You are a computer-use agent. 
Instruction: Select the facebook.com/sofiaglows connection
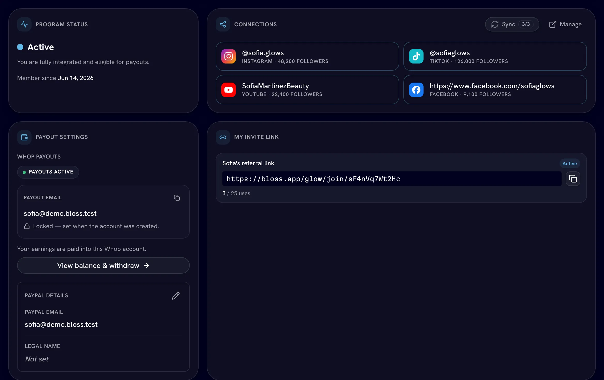pyautogui.click(x=495, y=90)
